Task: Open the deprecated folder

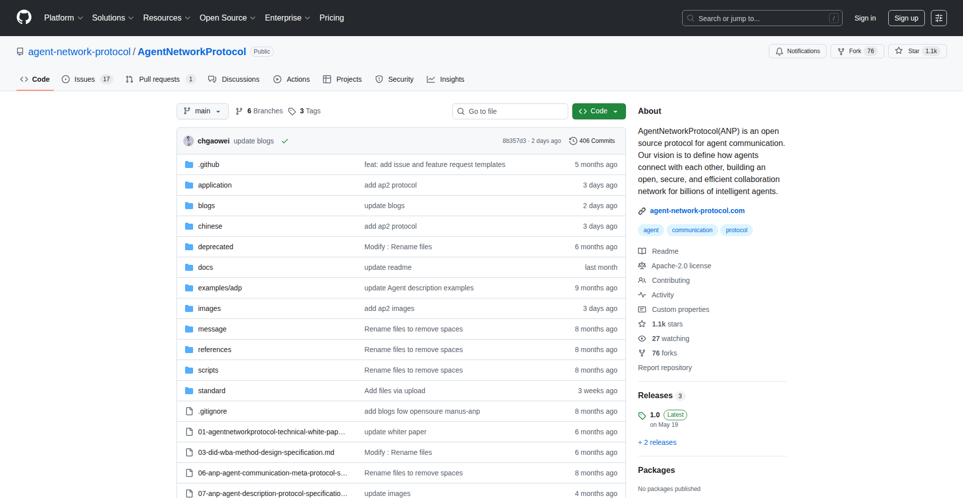Action: 215,247
